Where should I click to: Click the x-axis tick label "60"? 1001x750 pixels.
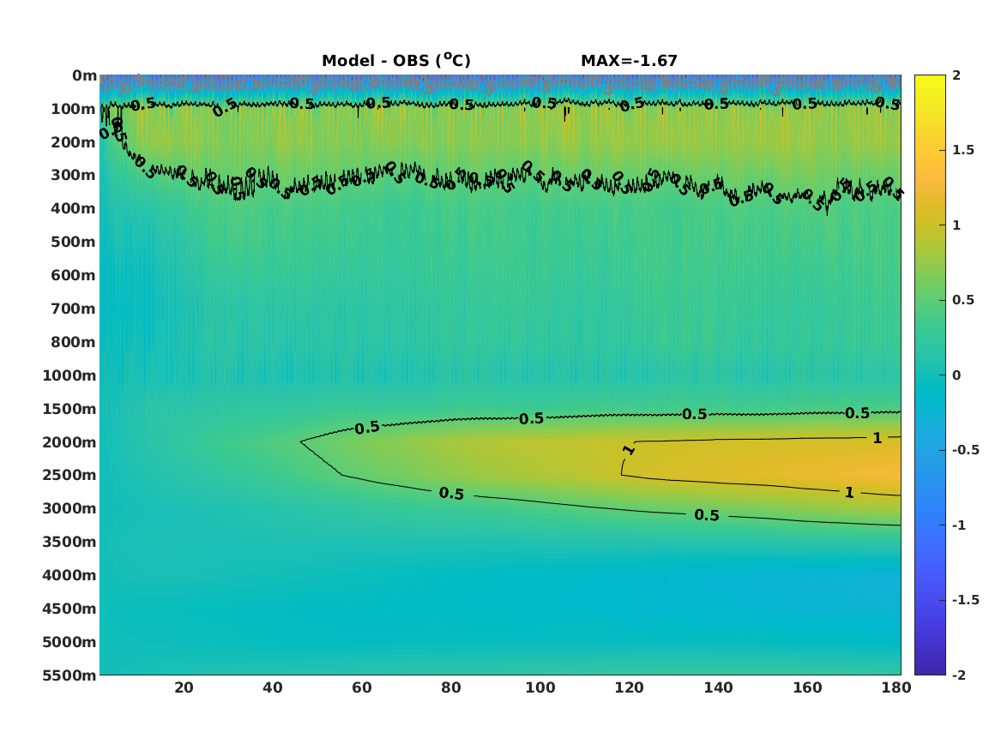[x=362, y=687]
